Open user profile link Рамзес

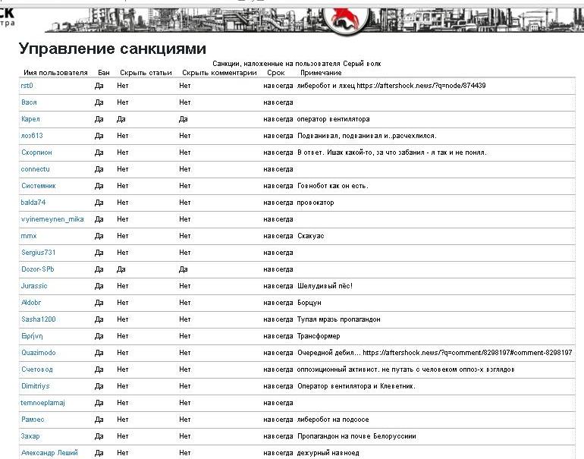point(33,420)
